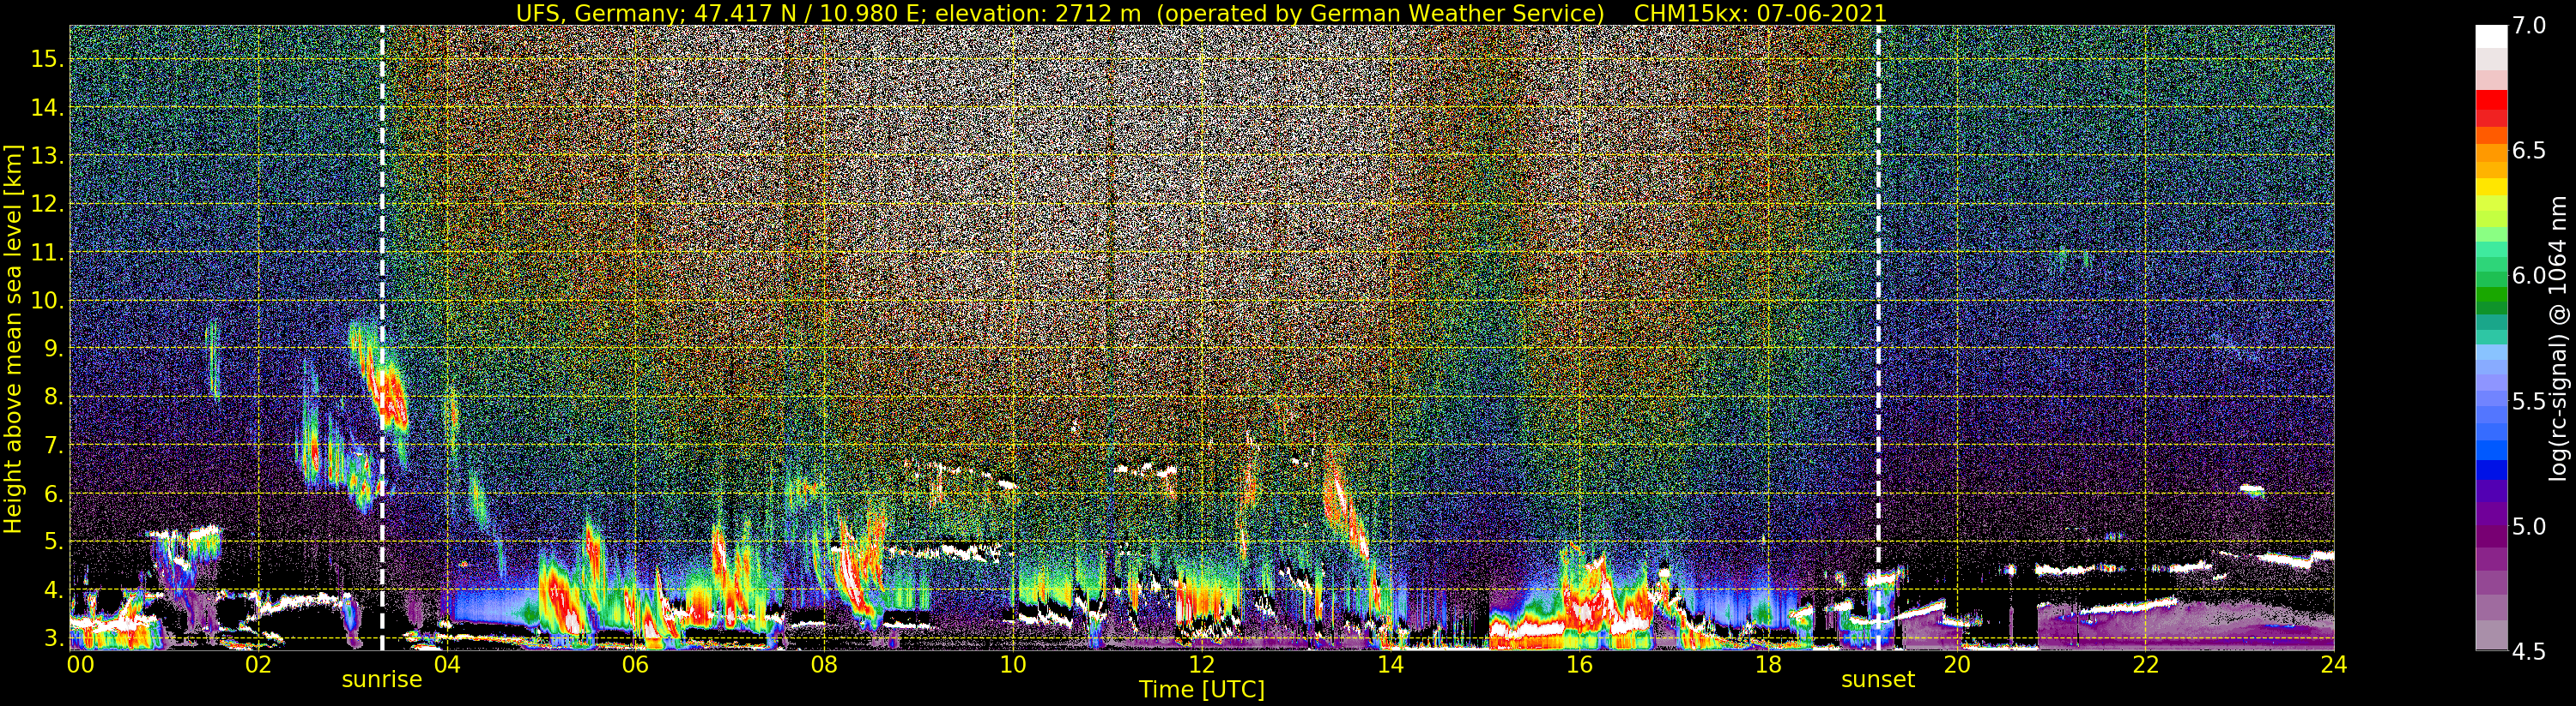2576x706 pixels.
Task: Click the white top band of colorbar
Action: (2491, 36)
